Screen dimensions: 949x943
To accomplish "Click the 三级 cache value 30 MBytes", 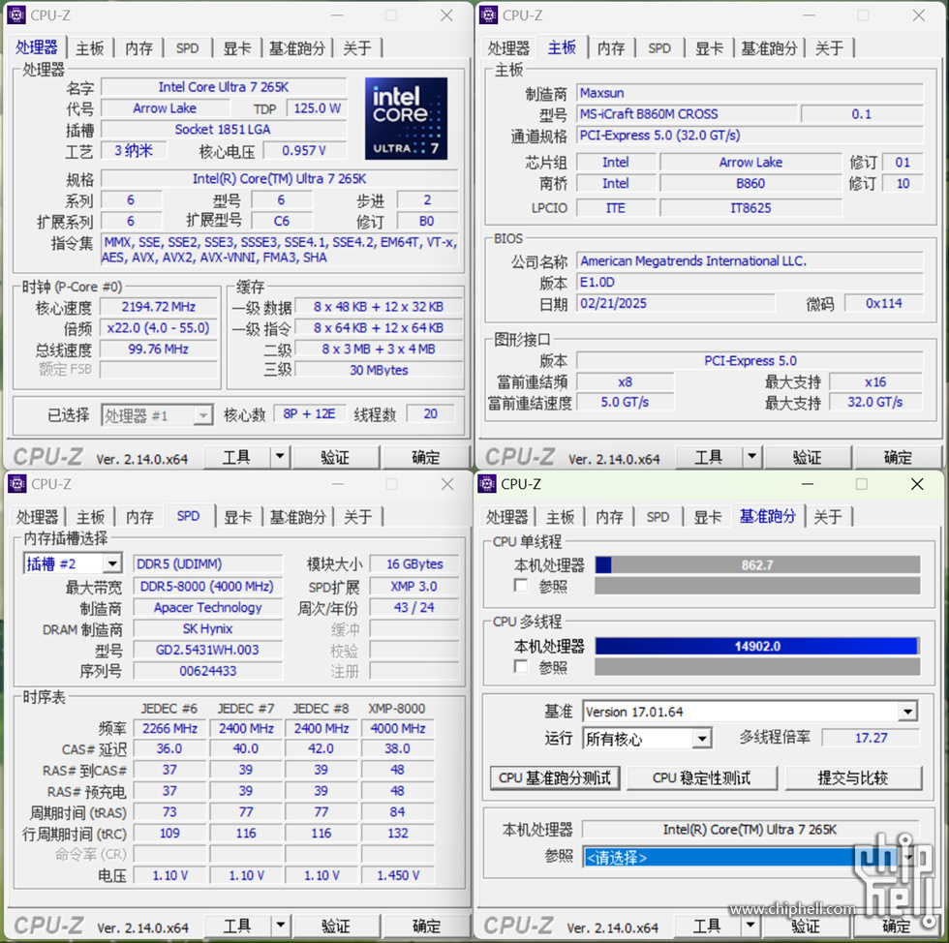I will tap(379, 371).
